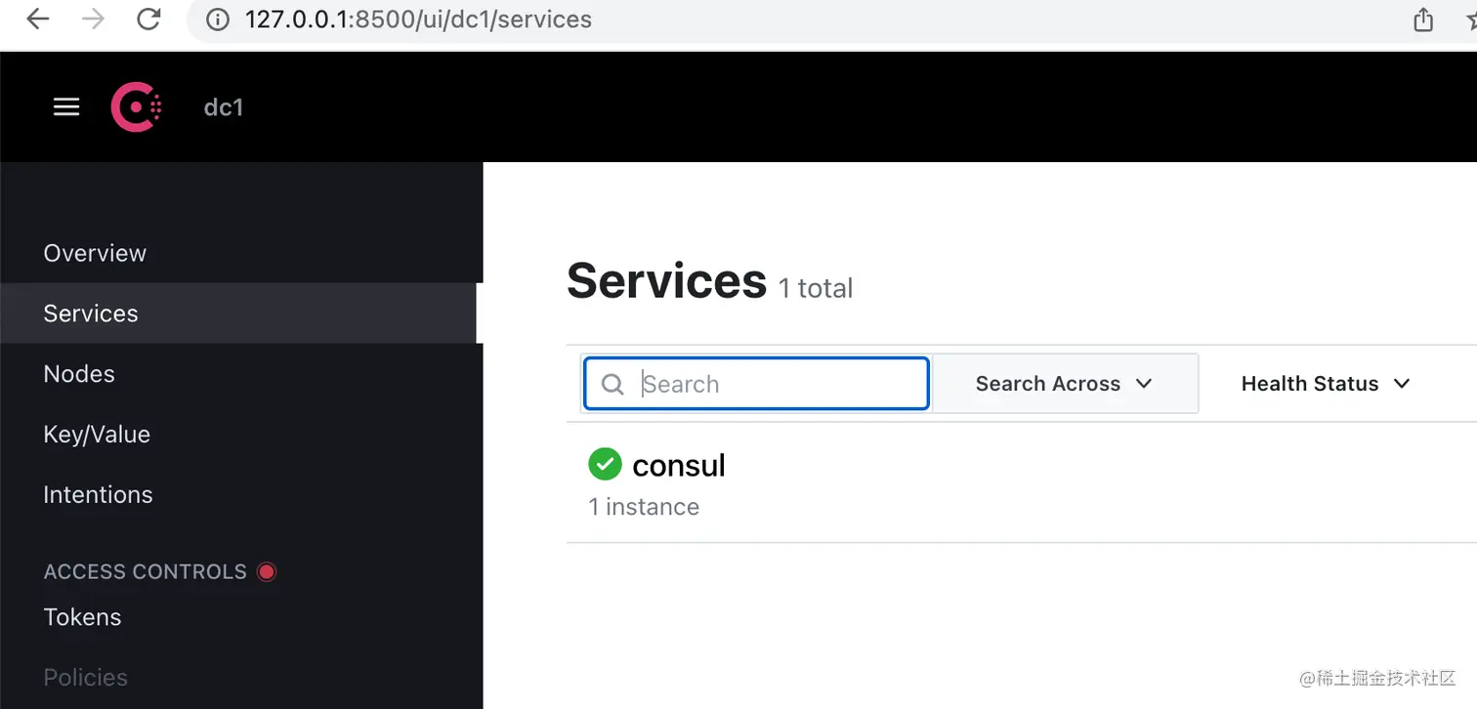The image size is (1477, 709).
Task: Click the Consul logo icon
Action: pos(136,106)
